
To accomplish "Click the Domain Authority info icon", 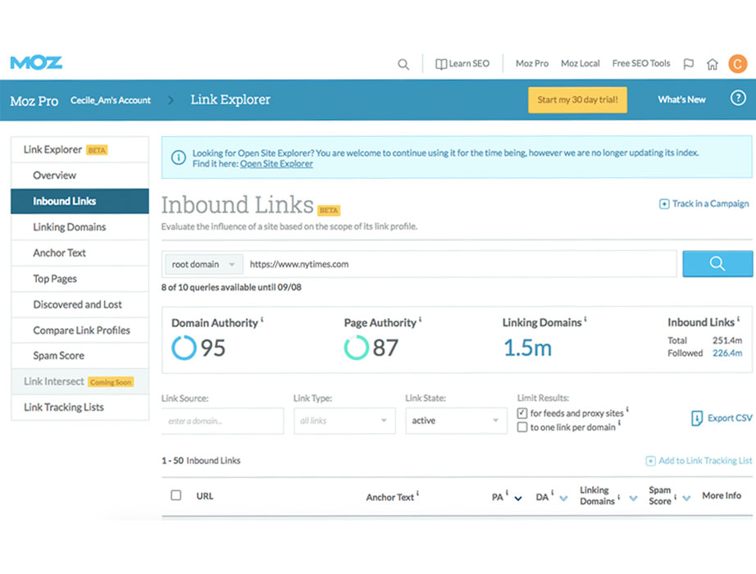I will [x=262, y=320].
